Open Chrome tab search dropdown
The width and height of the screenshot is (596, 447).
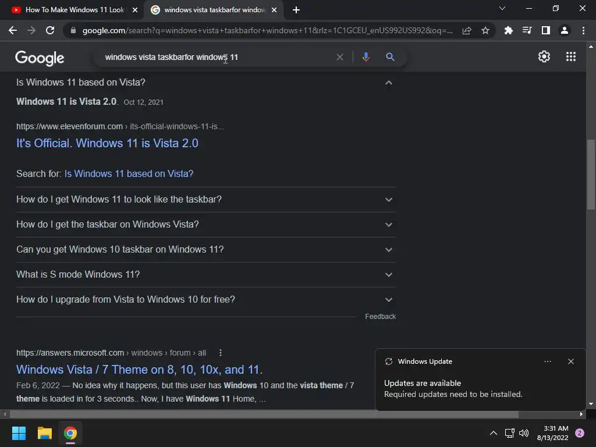pos(502,8)
